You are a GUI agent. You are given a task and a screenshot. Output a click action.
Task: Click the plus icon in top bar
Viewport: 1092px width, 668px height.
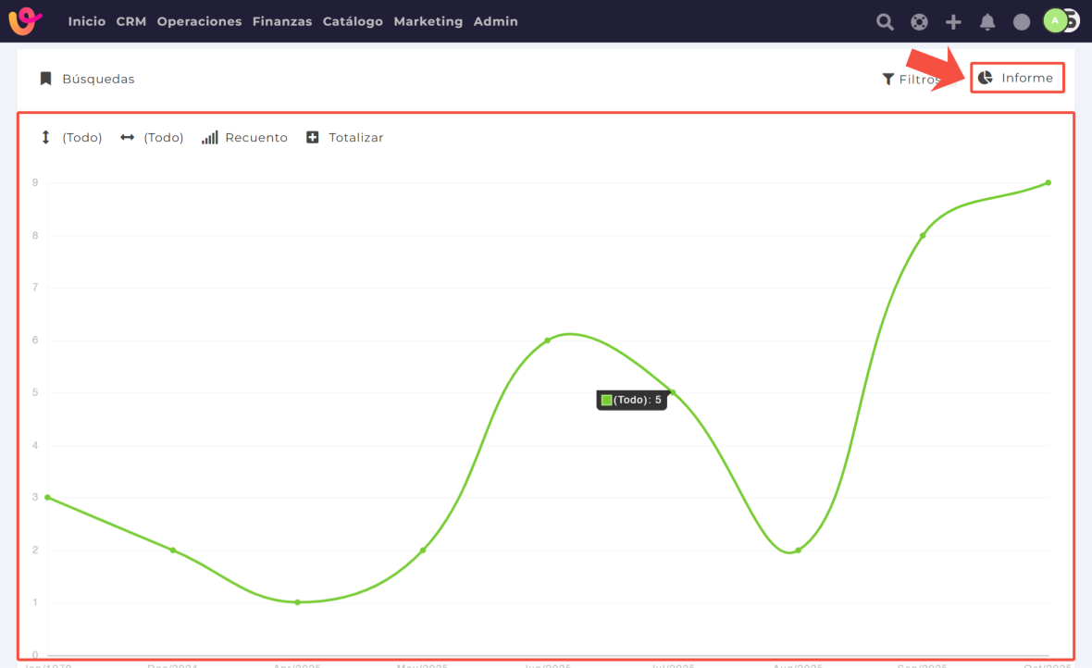coord(953,21)
